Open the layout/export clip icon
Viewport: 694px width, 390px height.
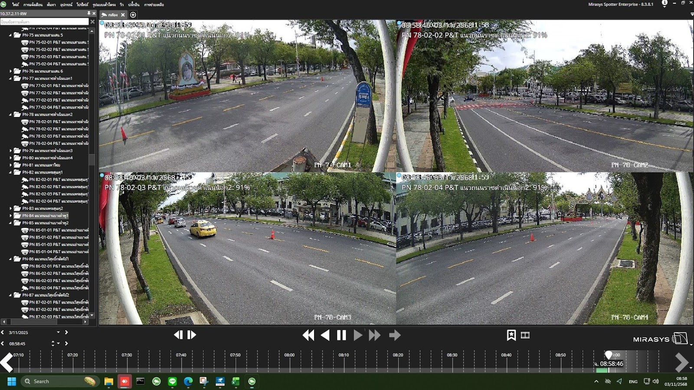tap(525, 335)
